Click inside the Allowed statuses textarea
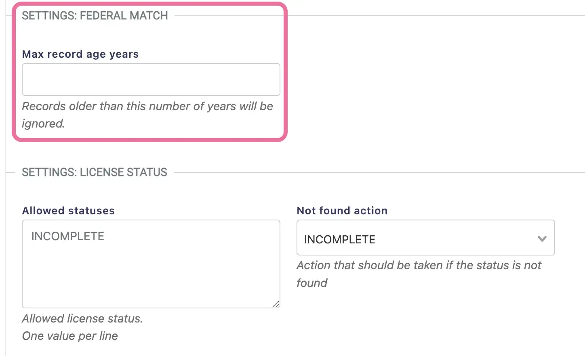This screenshot has height=356, width=585. (x=151, y=262)
